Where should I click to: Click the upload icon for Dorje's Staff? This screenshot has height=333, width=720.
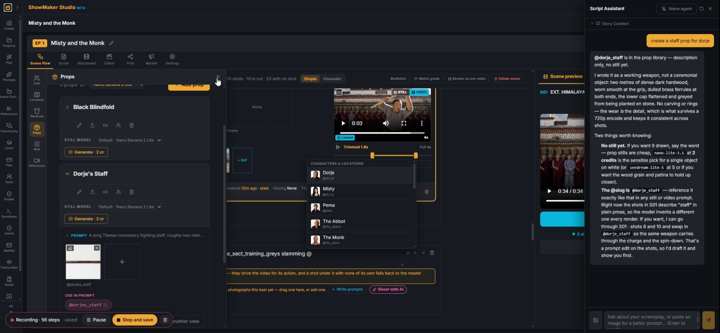click(92, 192)
